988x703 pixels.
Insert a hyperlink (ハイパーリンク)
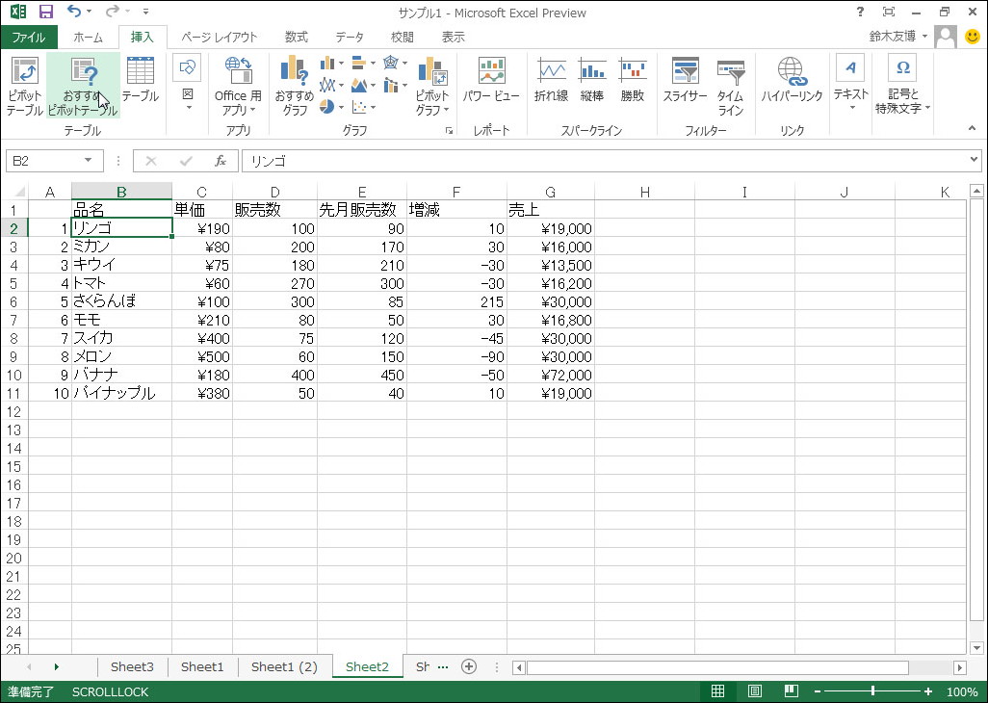tap(792, 85)
